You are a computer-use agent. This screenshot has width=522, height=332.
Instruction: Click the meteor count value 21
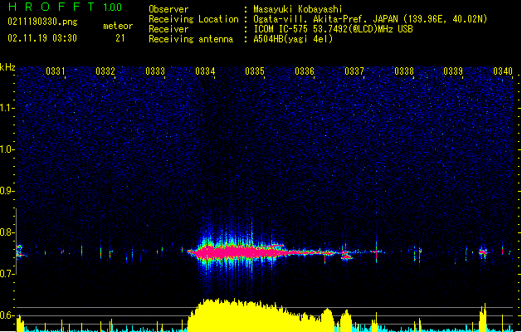tap(120, 38)
